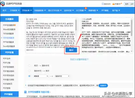Select 文字在线翻译 in the sidebar
This screenshot has height=98, width=135.
9,38
